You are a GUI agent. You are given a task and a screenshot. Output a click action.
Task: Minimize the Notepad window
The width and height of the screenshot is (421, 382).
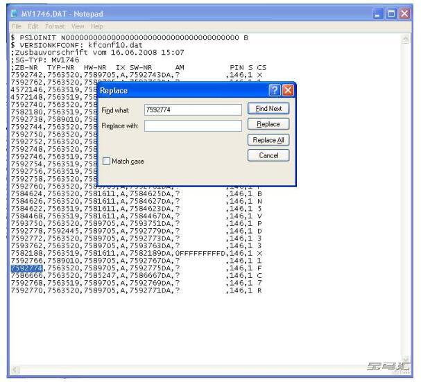pyautogui.click(x=377, y=13)
